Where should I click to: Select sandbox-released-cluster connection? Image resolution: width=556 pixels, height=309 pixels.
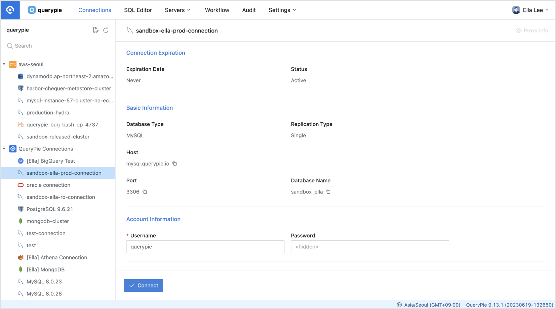point(58,137)
